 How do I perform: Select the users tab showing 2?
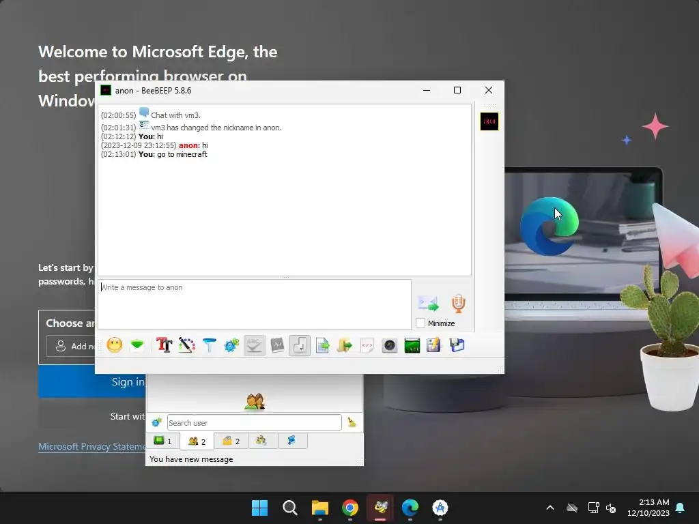(x=197, y=441)
